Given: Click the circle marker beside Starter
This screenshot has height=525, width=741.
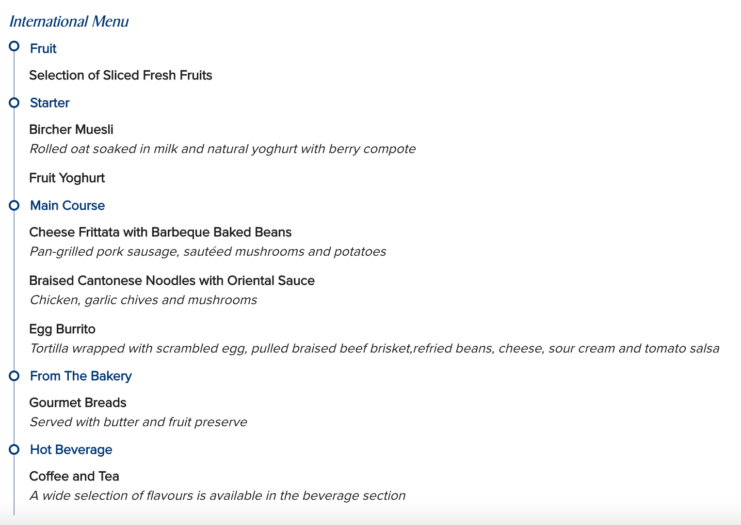Looking at the screenshot, I should pos(14,103).
